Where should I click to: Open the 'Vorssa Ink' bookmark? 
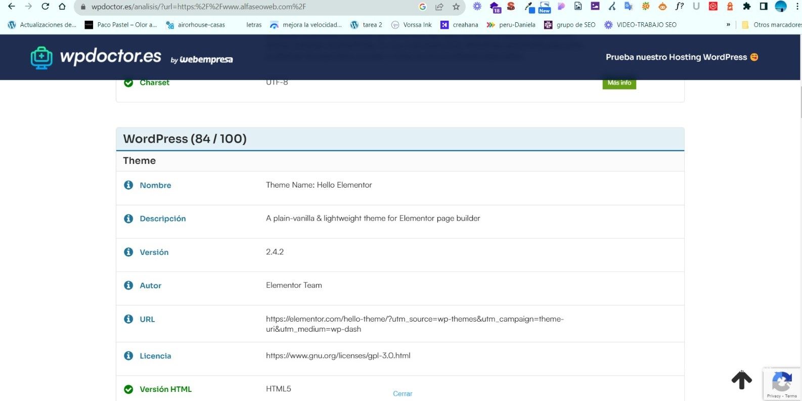click(412, 25)
